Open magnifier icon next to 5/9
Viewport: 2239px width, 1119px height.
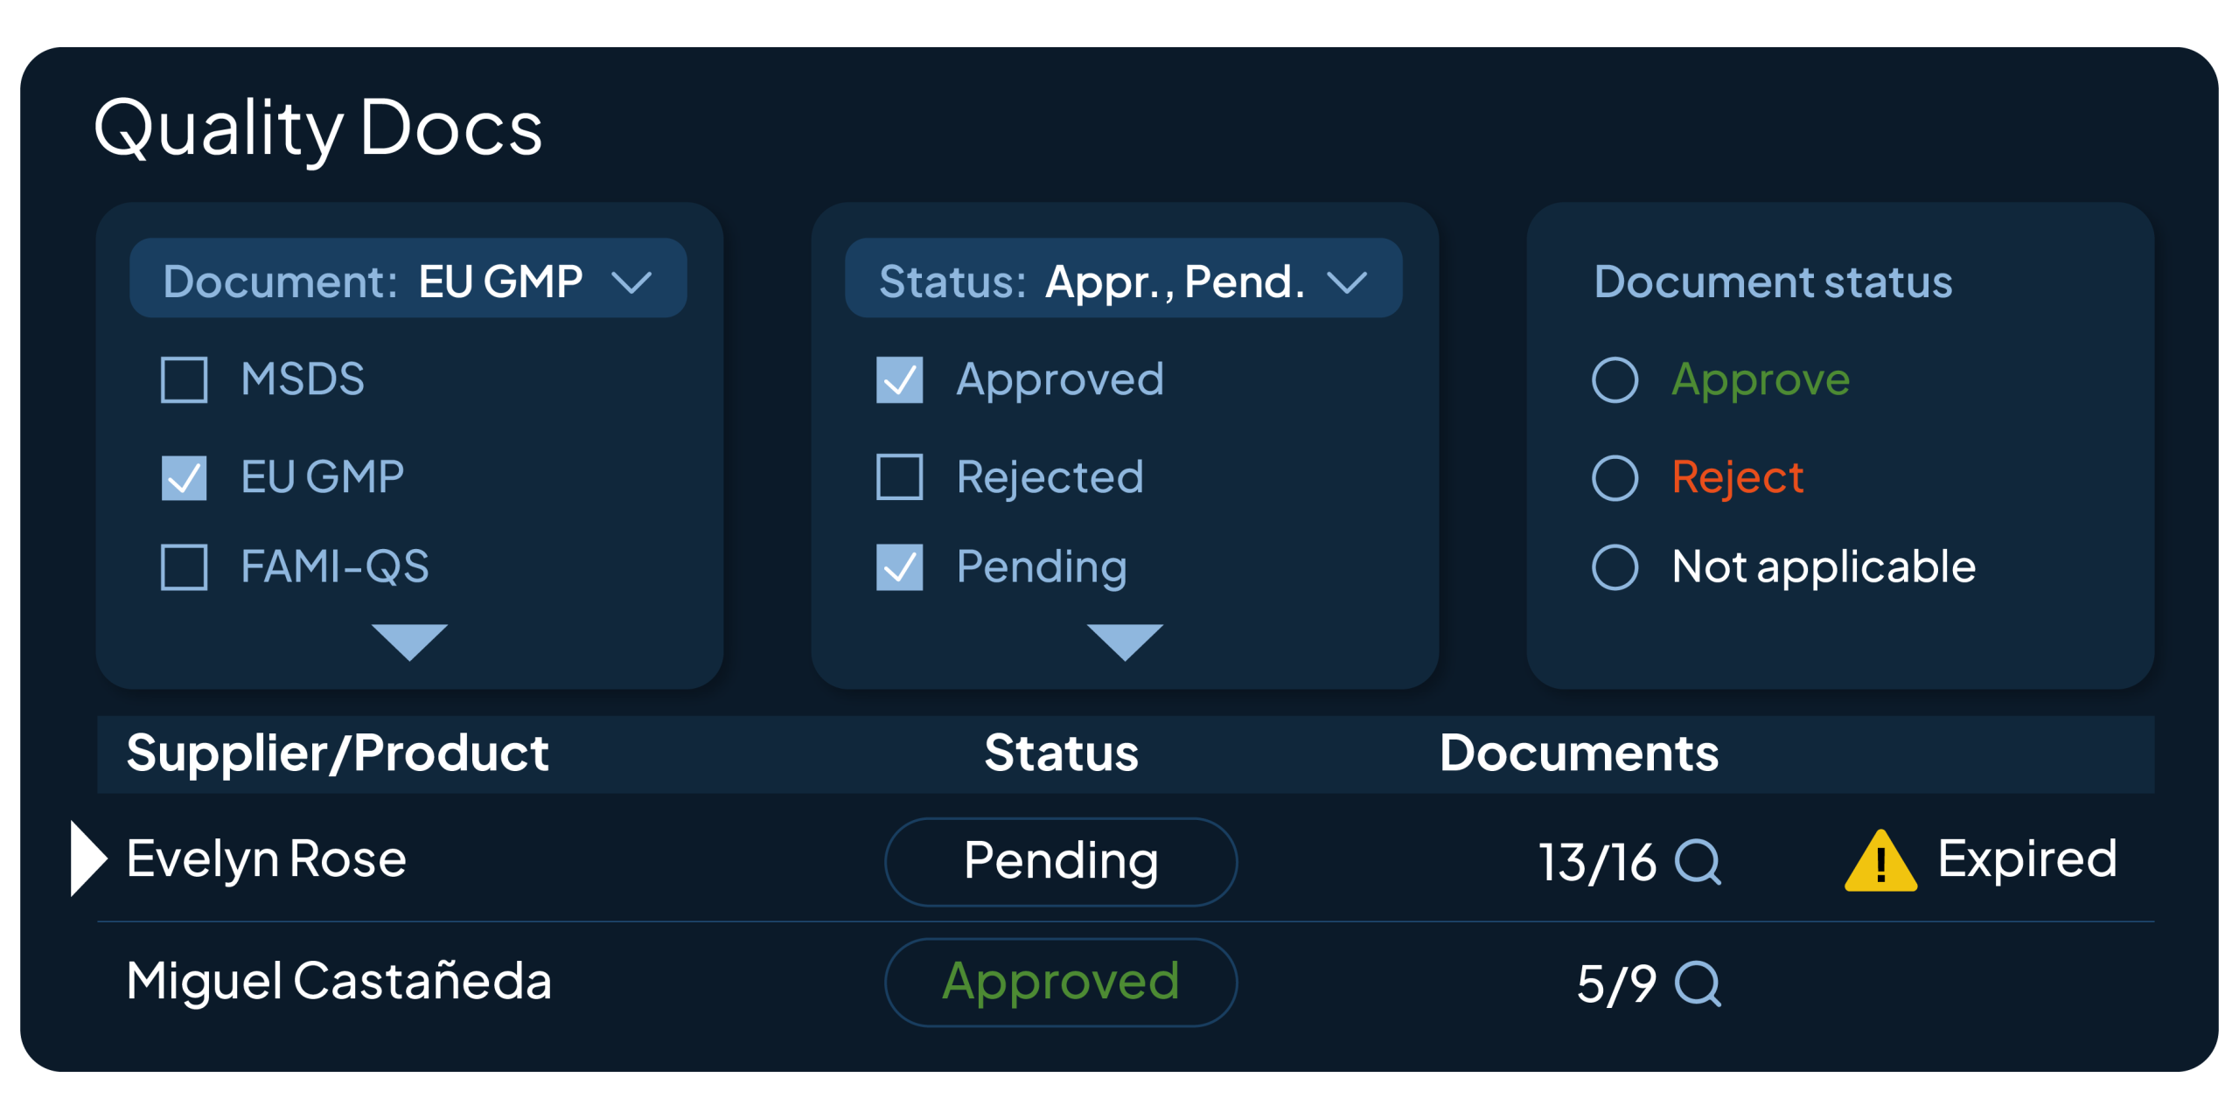coord(1698,983)
